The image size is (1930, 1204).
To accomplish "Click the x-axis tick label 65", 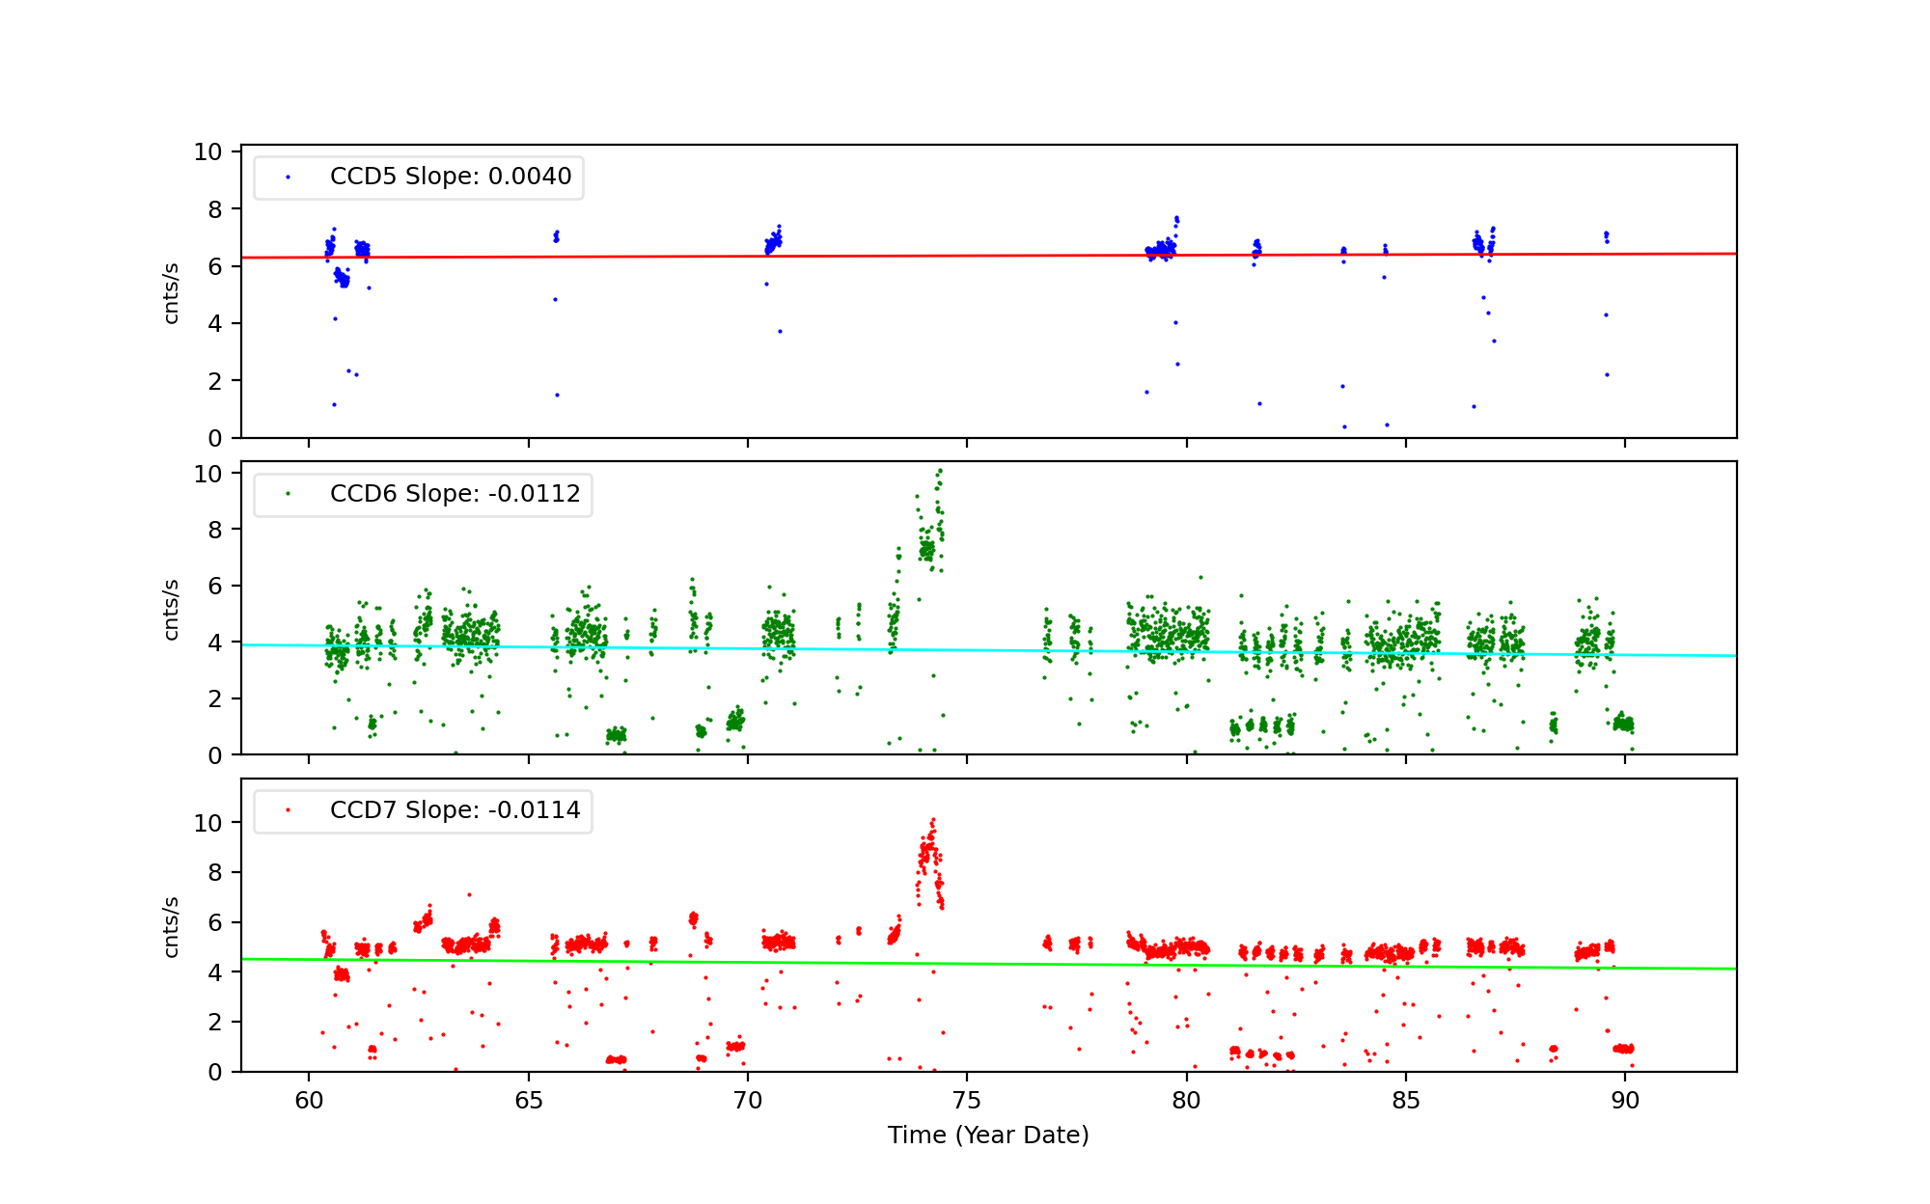I will [528, 1101].
